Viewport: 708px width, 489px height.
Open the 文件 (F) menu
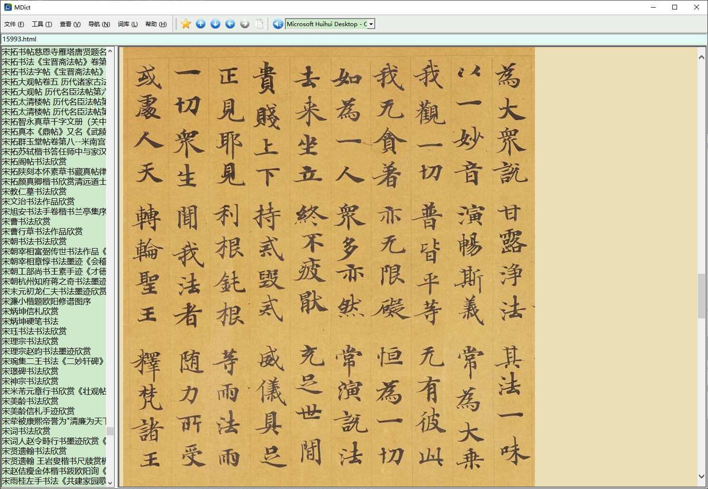coord(14,24)
